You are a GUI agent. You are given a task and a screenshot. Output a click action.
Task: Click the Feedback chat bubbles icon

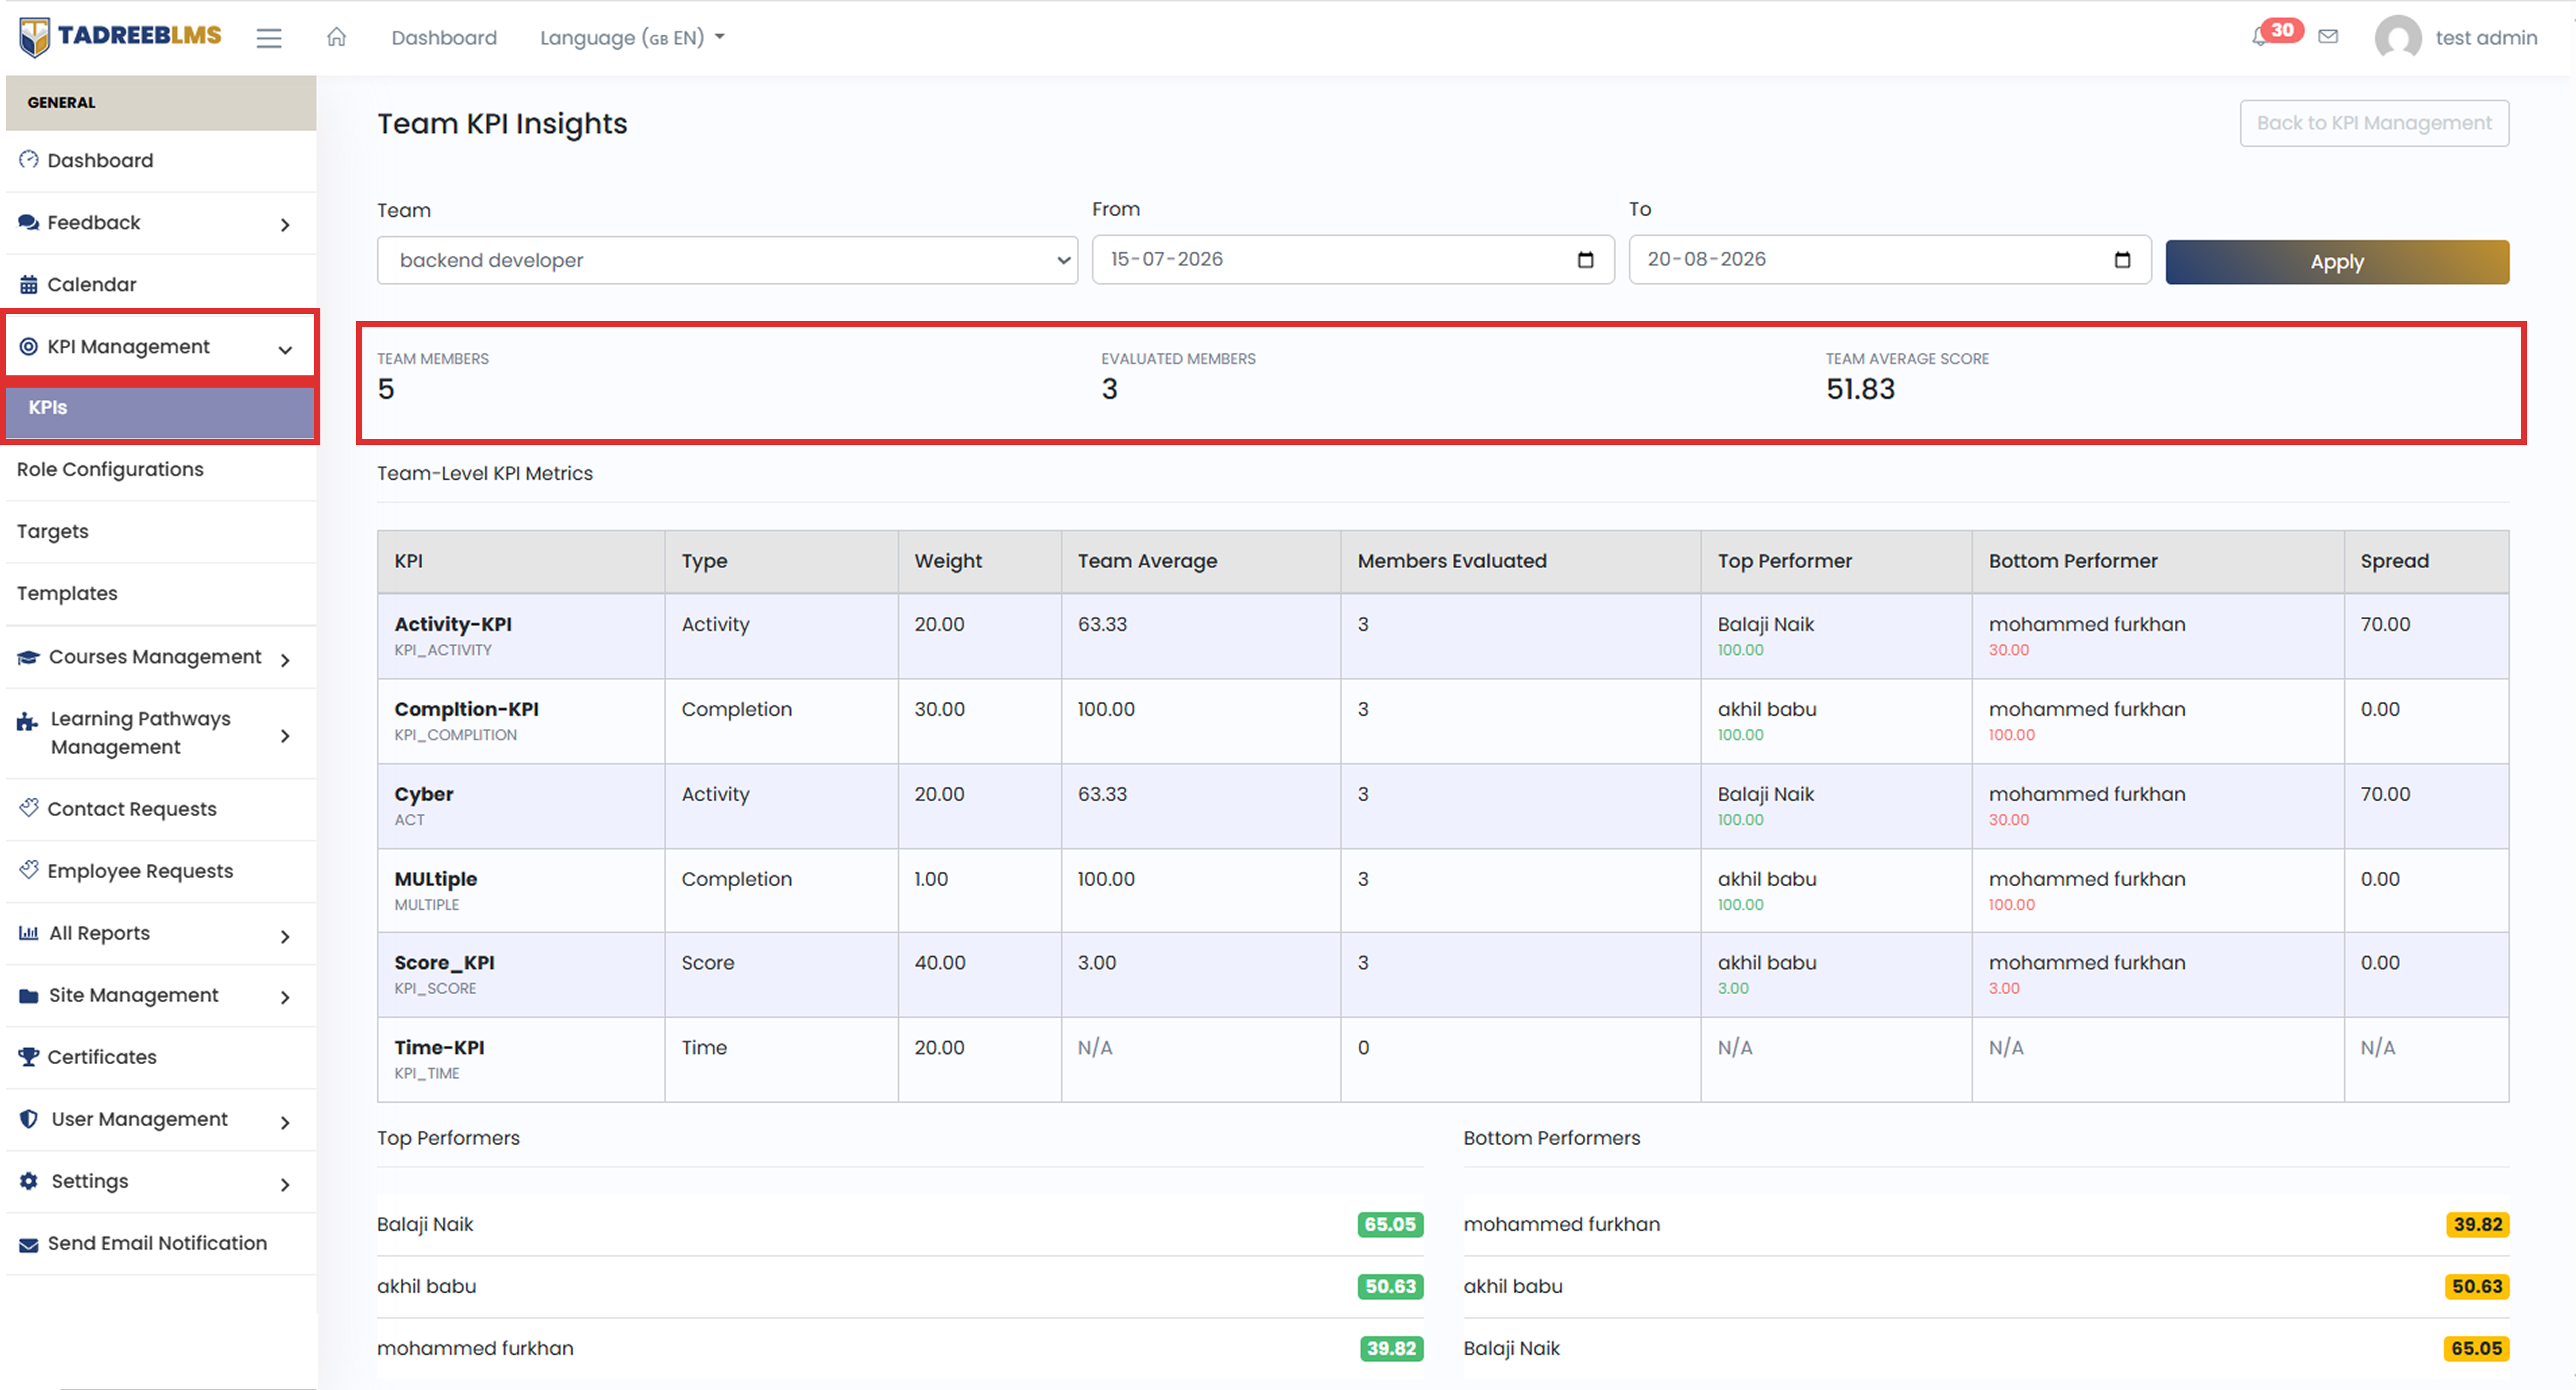pos(29,222)
